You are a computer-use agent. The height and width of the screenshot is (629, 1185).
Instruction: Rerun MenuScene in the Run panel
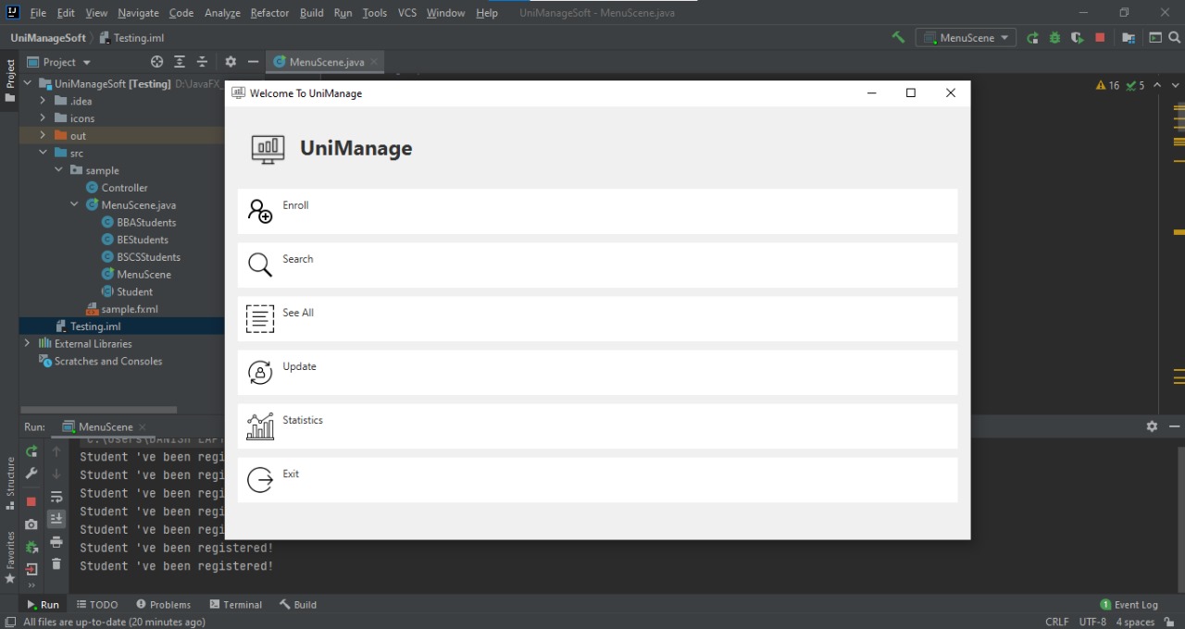pyautogui.click(x=31, y=451)
